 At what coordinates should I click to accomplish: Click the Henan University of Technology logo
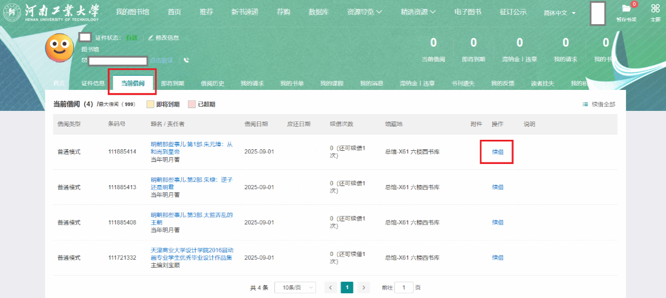click(x=52, y=12)
